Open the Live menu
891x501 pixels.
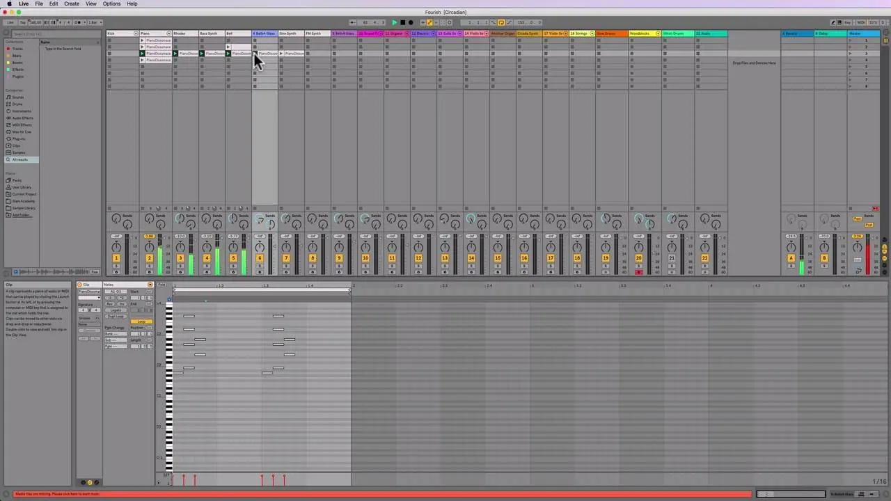coord(24,3)
